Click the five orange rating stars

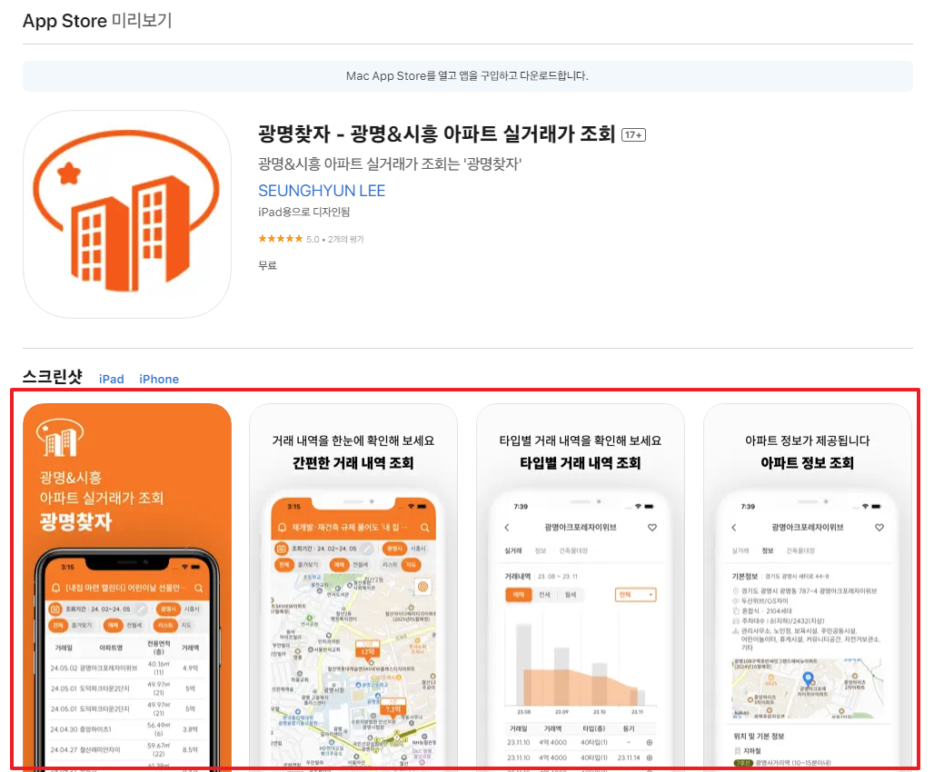[x=281, y=239]
